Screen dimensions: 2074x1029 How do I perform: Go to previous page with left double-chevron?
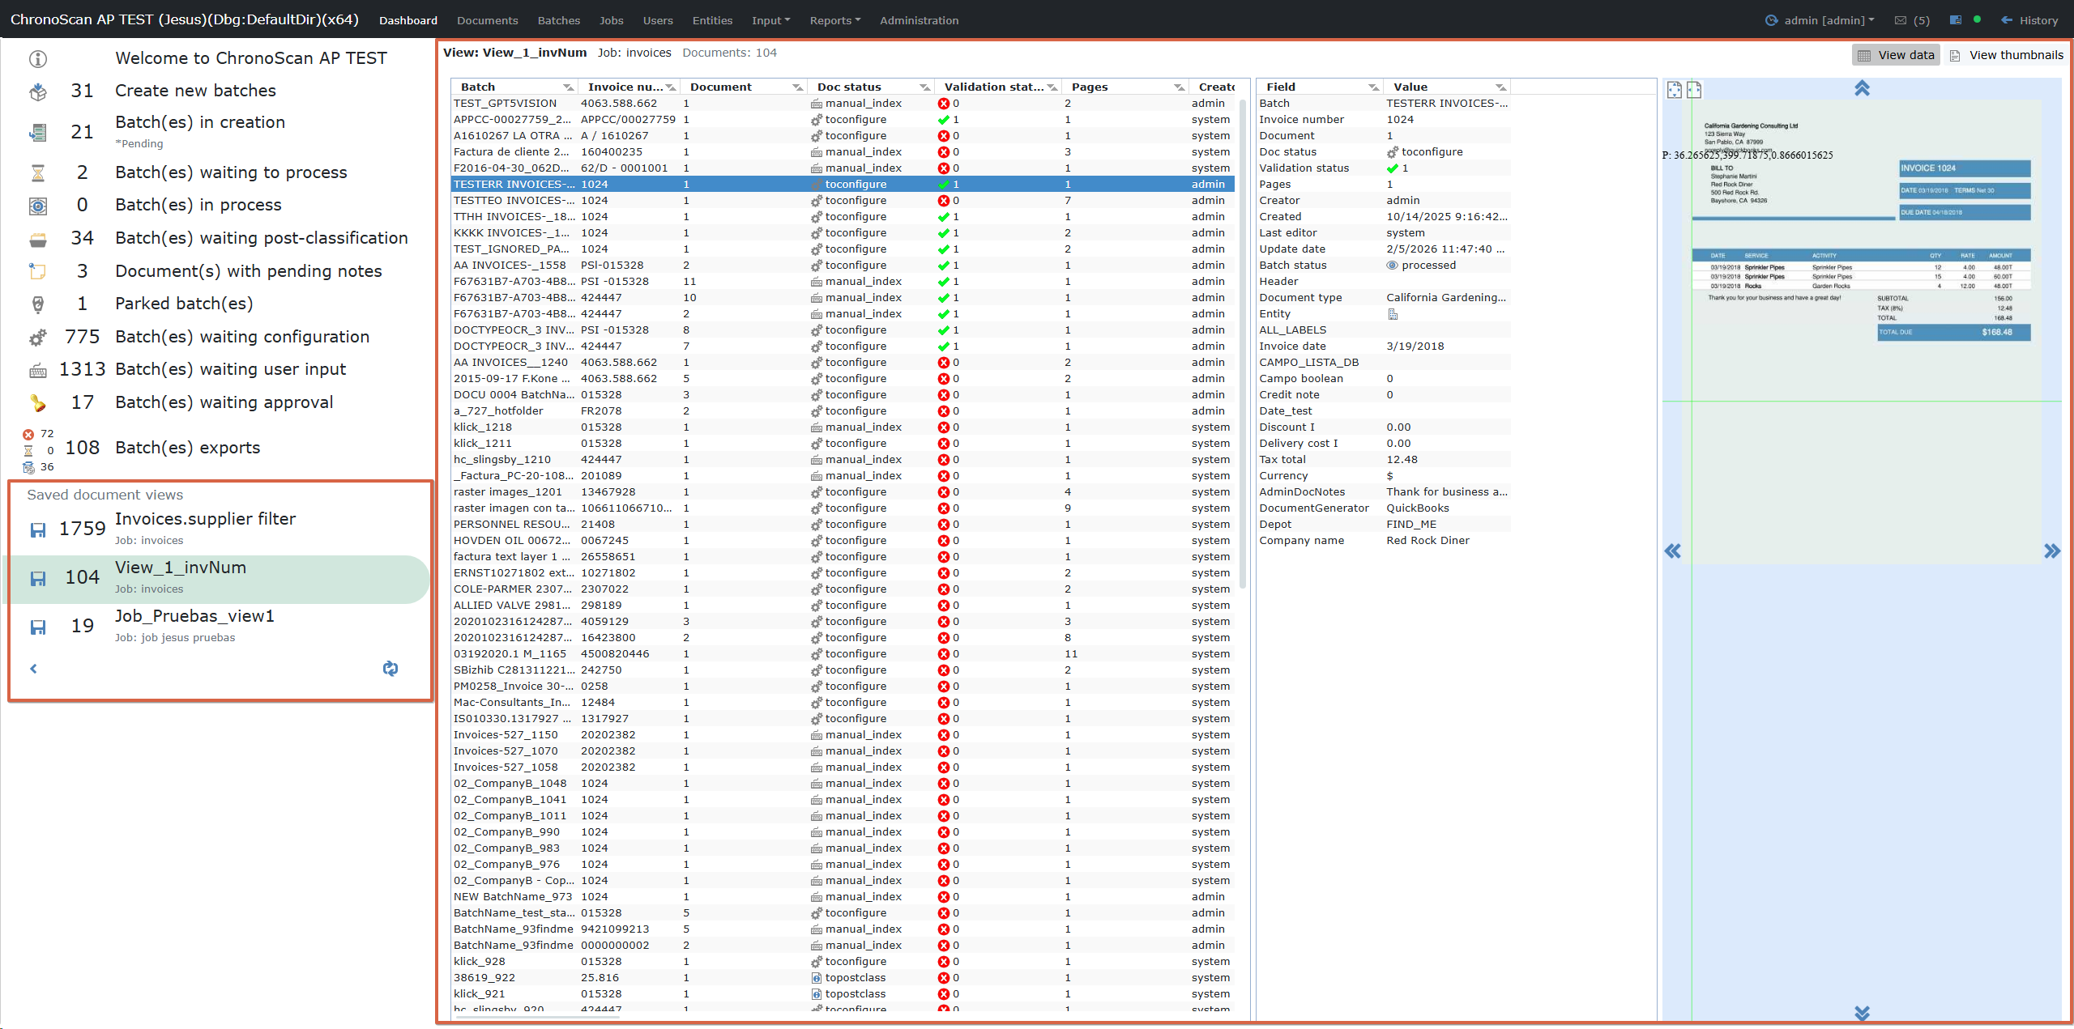point(1673,551)
